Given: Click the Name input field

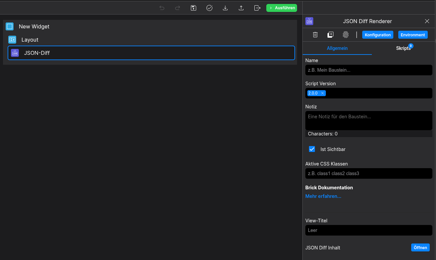Looking at the screenshot, I should [369, 70].
